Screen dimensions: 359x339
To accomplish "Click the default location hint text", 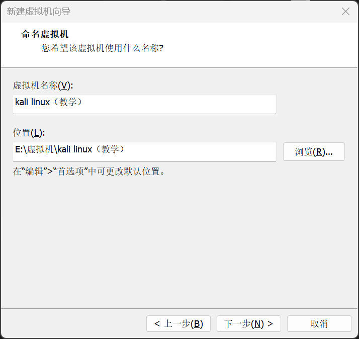I will click(x=89, y=172).
